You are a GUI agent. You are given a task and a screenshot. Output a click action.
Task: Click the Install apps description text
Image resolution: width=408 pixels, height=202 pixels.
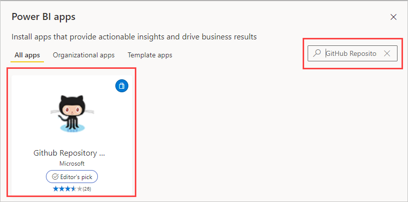click(134, 36)
